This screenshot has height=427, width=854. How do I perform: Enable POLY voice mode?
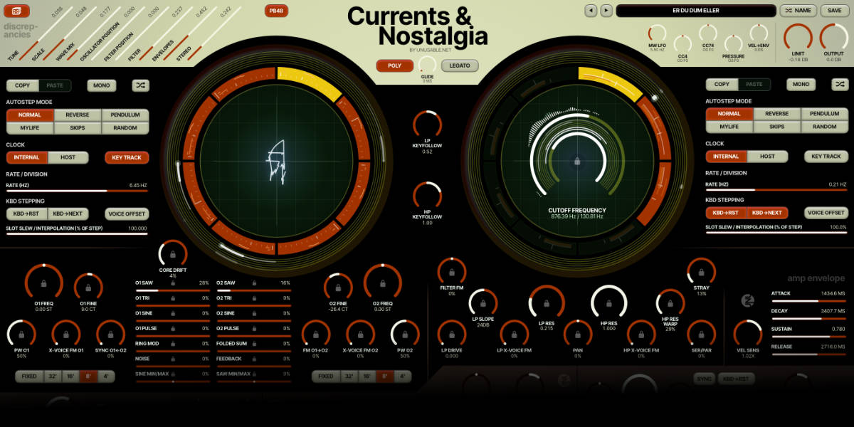pos(394,65)
